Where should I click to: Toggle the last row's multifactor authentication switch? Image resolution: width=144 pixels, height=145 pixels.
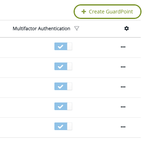pos(63,126)
